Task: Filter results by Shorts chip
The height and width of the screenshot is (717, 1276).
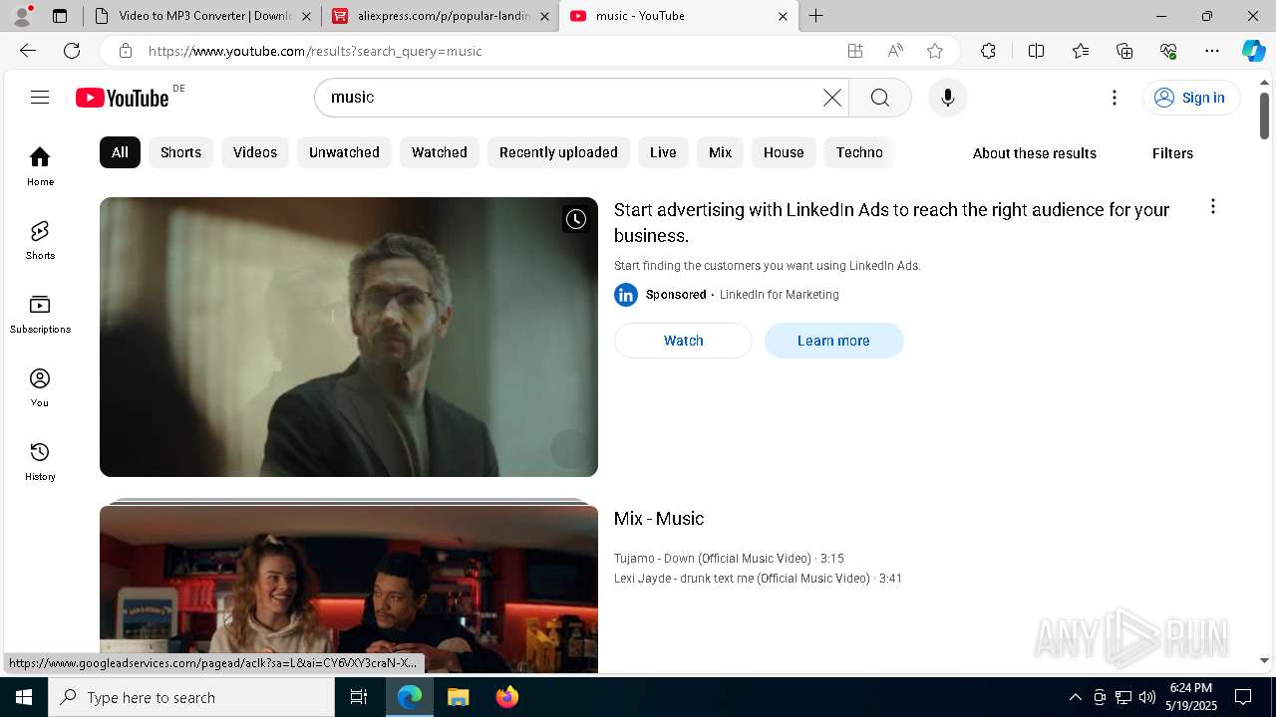Action: 180,152
